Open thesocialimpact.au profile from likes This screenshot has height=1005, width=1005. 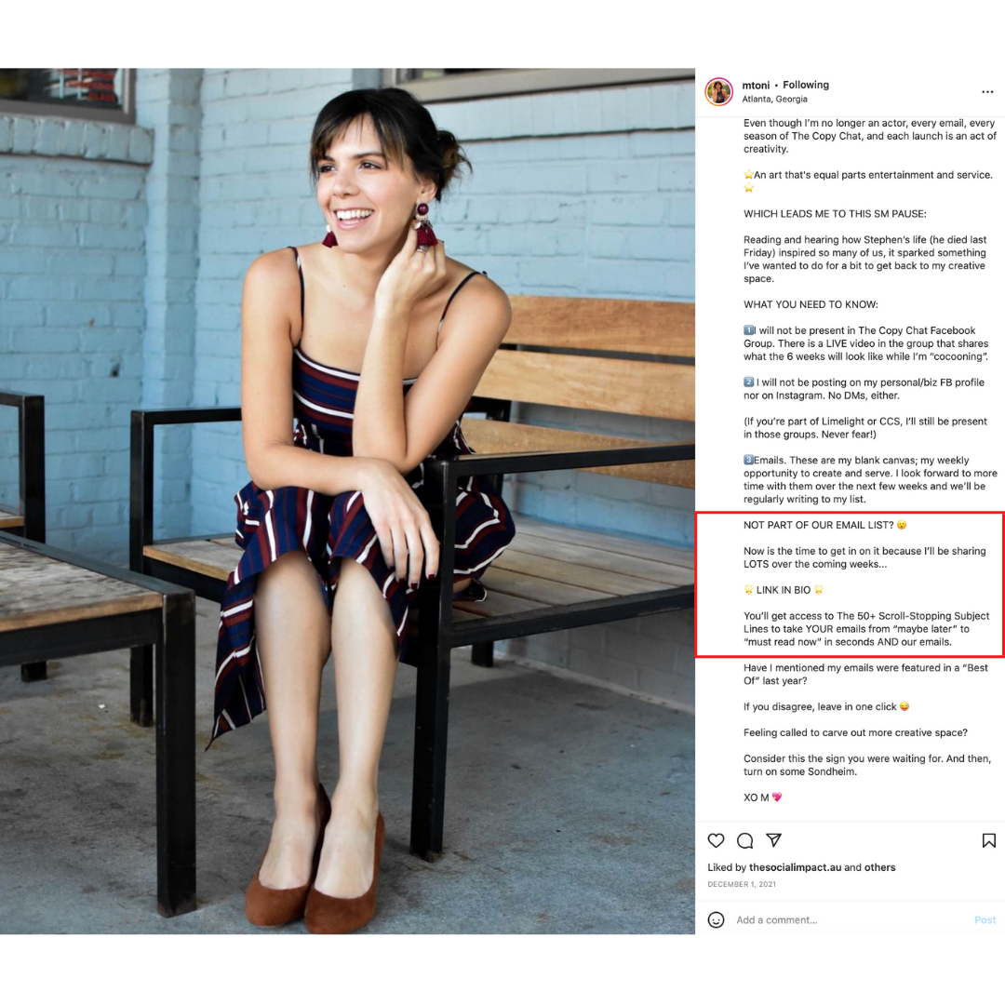[x=795, y=867]
